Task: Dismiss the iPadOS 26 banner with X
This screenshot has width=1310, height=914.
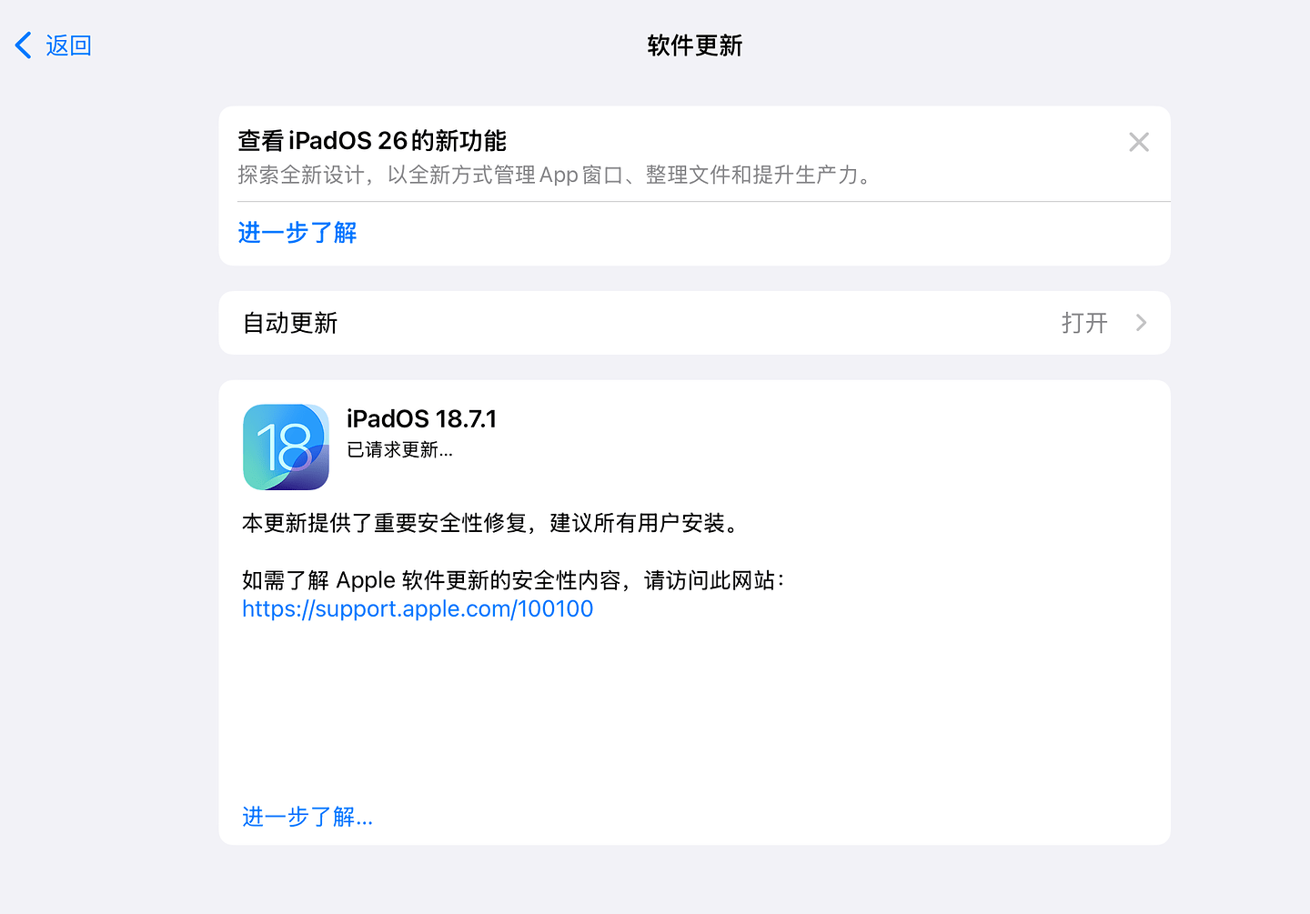Action: tap(1138, 142)
